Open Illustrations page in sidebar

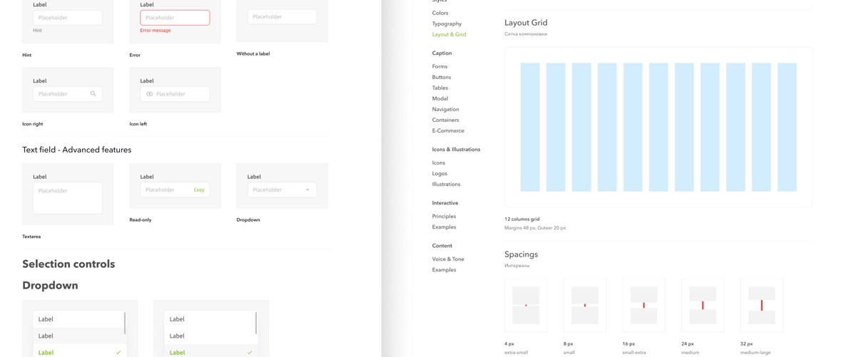tap(446, 184)
